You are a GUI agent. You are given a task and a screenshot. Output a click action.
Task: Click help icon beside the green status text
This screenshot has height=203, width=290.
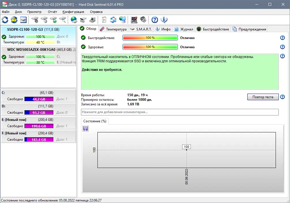(283, 56)
